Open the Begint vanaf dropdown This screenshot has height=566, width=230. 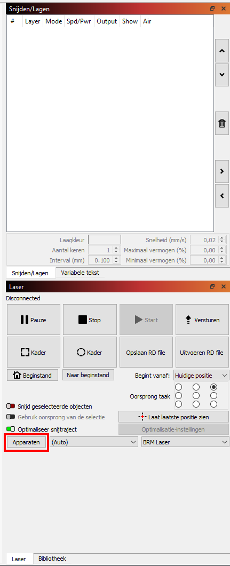201,375
